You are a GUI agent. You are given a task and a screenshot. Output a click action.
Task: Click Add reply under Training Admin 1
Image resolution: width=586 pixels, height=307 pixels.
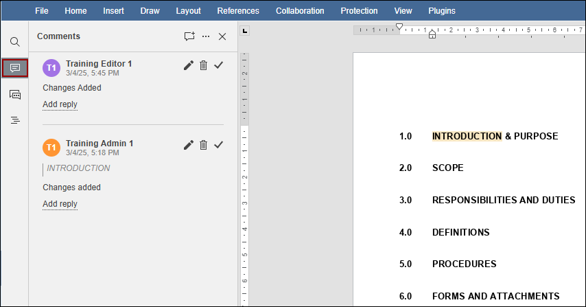pos(60,204)
